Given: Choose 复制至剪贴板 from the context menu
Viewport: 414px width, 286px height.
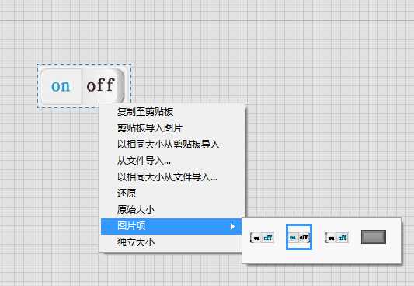Looking at the screenshot, I should [172, 112].
